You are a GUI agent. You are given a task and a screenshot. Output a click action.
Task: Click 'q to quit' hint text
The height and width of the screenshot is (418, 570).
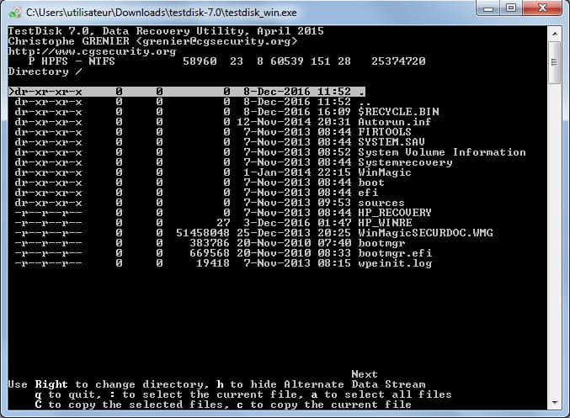[x=66, y=394]
